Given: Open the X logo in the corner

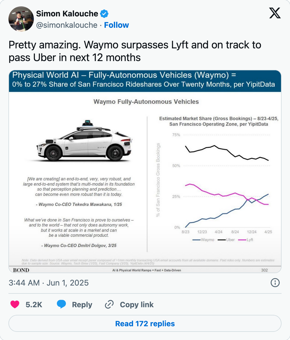Looking at the screenshot, I should point(275,13).
